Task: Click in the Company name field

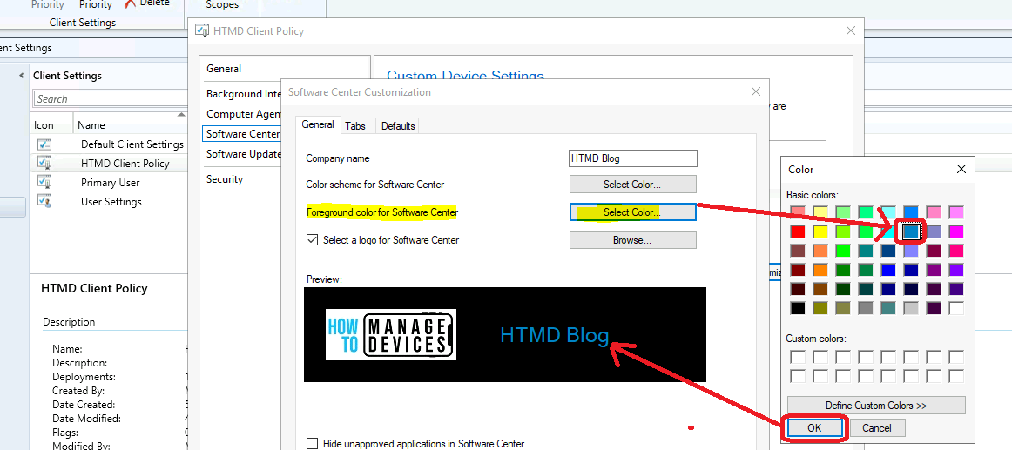Action: pyautogui.click(x=632, y=158)
